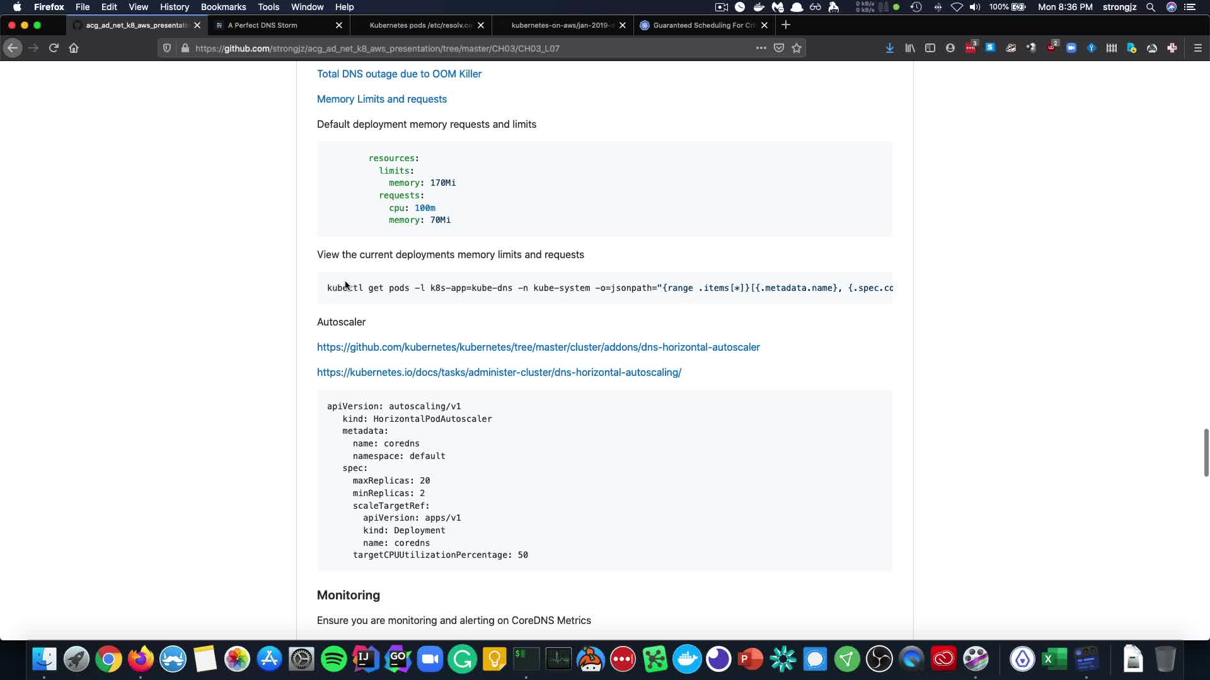
Task: Show site information via the lock icon
Action: 185,48
